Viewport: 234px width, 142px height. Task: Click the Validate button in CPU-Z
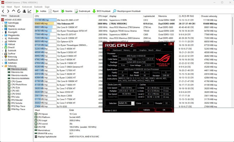pyautogui.click(x=147, y=110)
